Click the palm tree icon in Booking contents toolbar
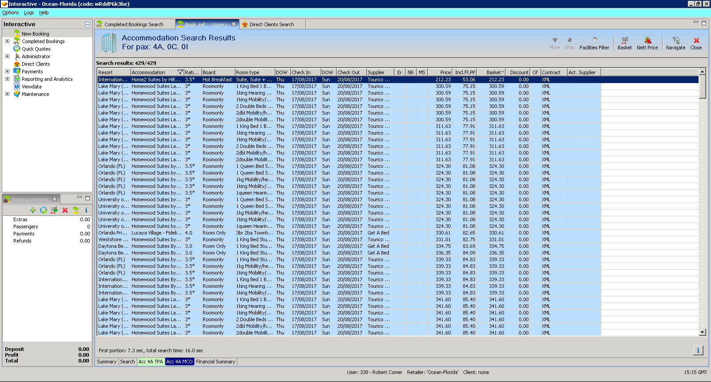711x382 pixels. click(76, 210)
